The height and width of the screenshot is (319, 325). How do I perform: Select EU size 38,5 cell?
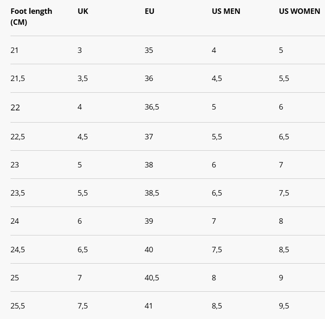152,193
